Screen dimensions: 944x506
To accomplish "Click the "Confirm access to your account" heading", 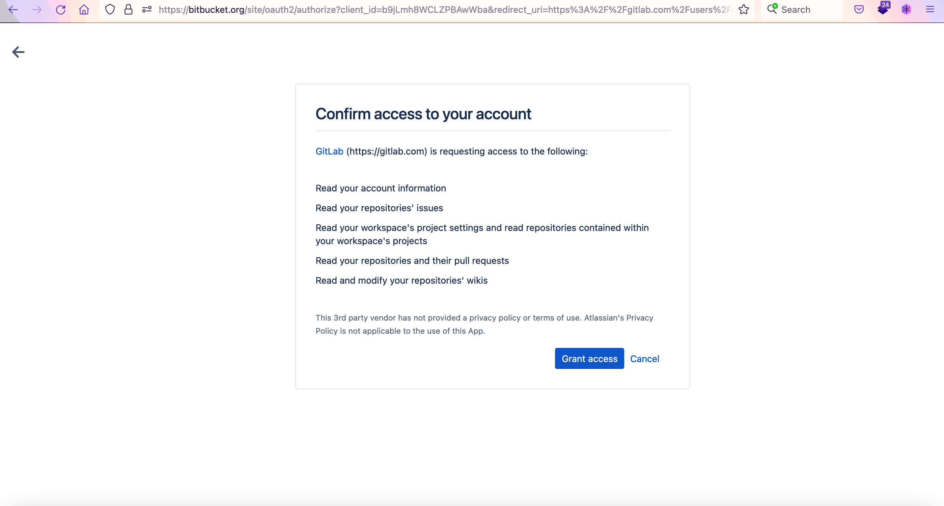I will [x=423, y=114].
